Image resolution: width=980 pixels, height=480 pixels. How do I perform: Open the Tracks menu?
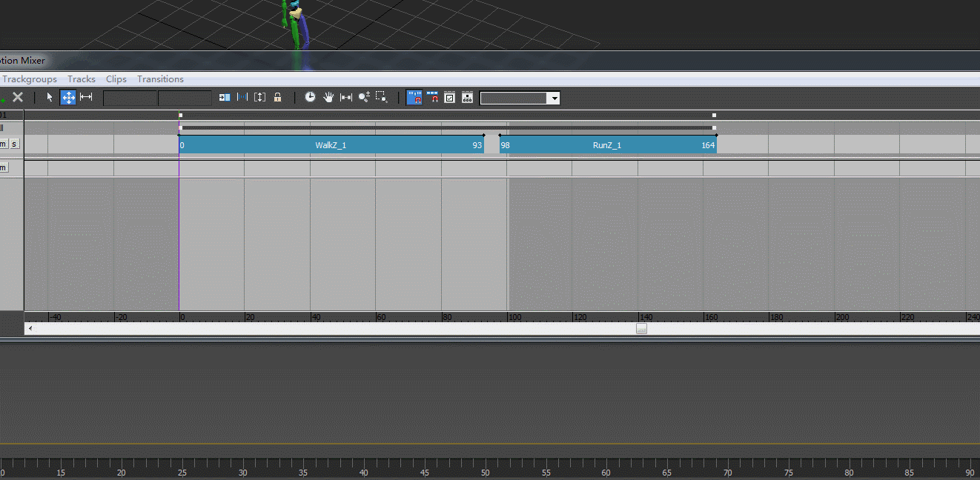pos(82,79)
